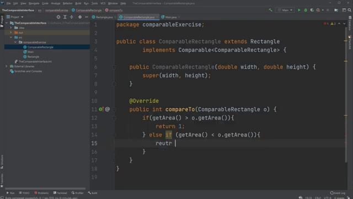
Task: Click ComparableRectangle class icon in breadcrumb bar
Action: (73, 10)
